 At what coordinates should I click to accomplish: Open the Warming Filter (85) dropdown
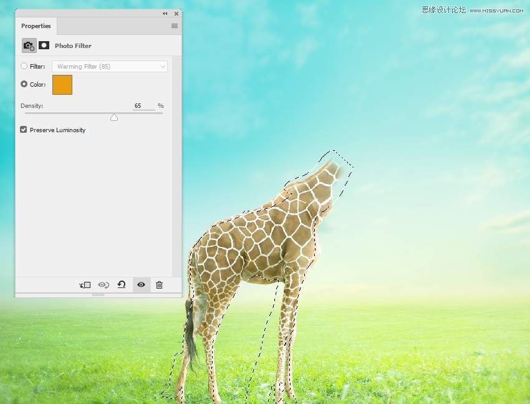tap(109, 66)
